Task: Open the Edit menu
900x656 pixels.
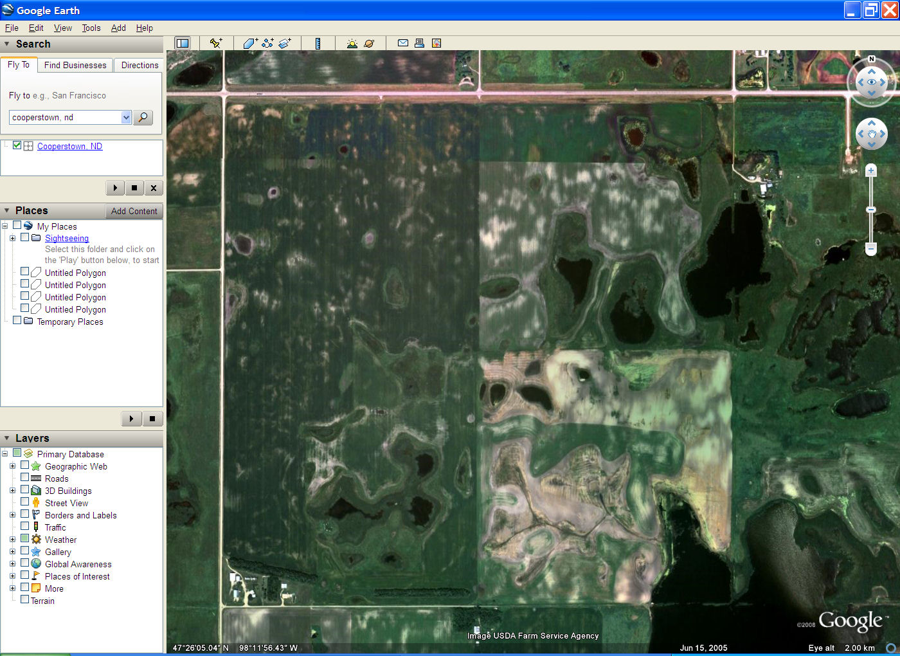Action: pyautogui.click(x=36, y=28)
